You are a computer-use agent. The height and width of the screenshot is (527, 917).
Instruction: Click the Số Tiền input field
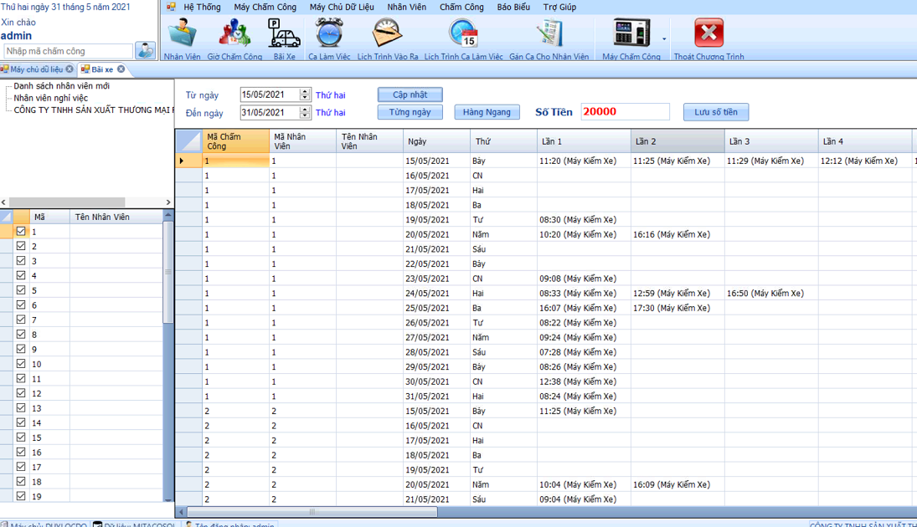coord(625,112)
